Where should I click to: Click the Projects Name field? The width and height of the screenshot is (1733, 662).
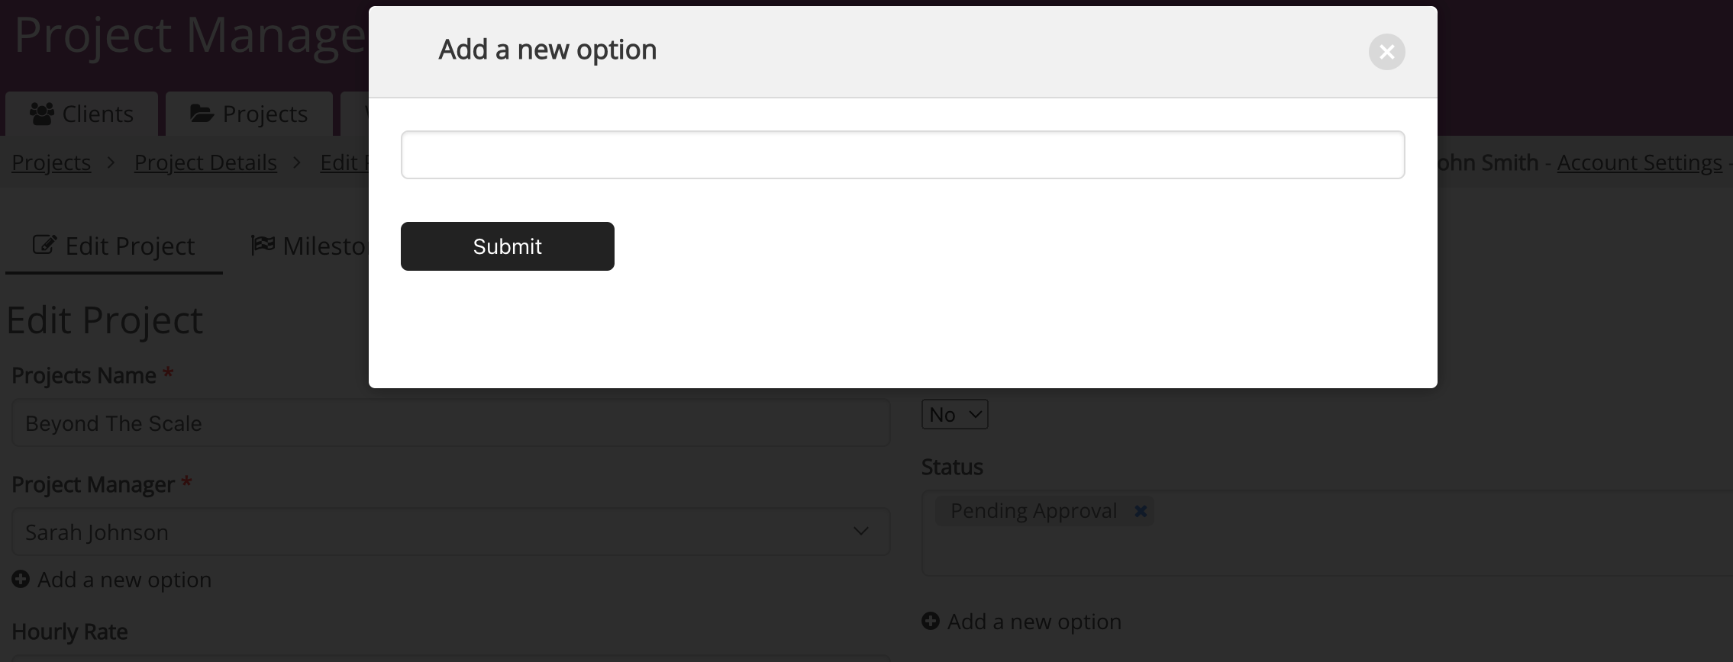pos(450,423)
